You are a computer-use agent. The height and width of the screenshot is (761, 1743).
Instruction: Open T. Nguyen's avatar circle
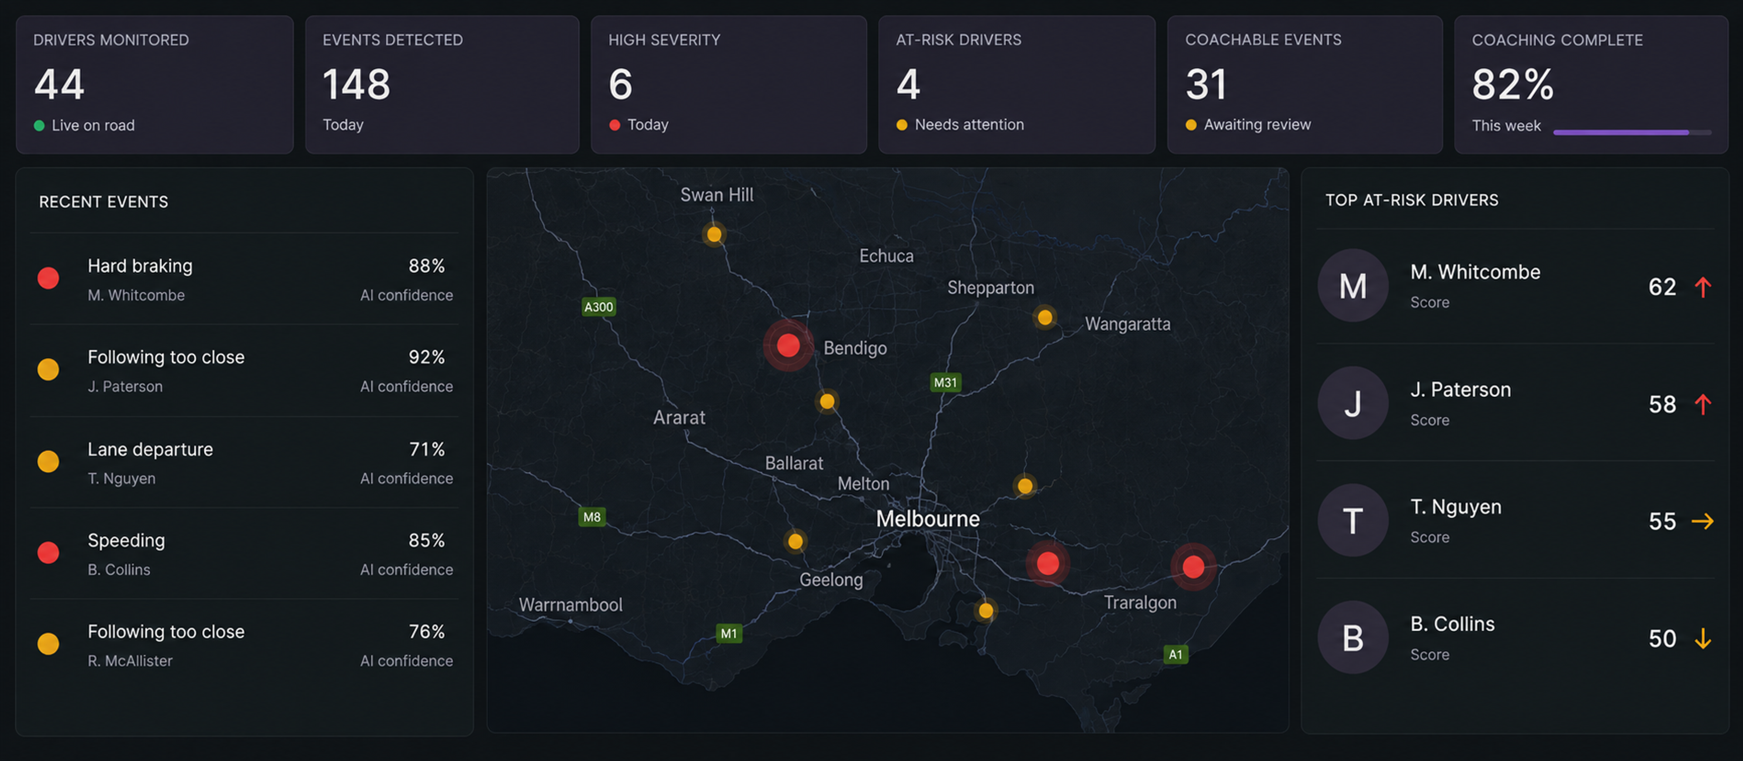click(x=1353, y=520)
